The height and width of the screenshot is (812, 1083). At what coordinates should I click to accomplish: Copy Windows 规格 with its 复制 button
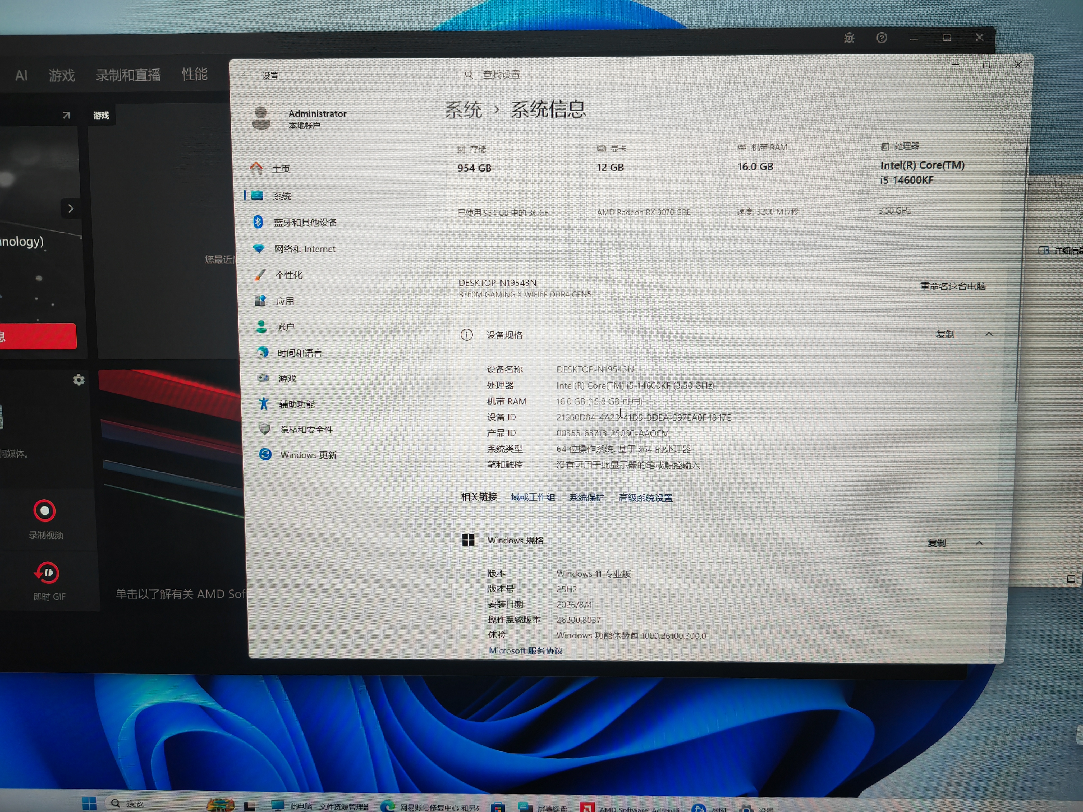coord(936,543)
